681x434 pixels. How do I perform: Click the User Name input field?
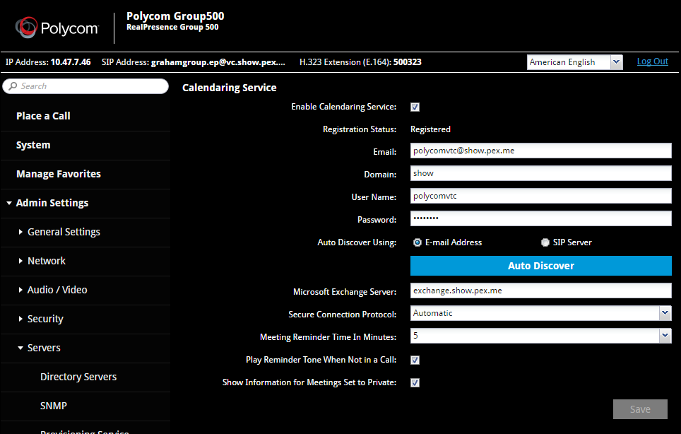540,196
